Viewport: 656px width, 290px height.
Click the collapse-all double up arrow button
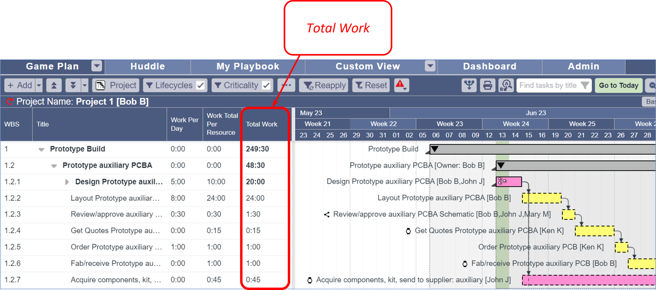[x=54, y=85]
